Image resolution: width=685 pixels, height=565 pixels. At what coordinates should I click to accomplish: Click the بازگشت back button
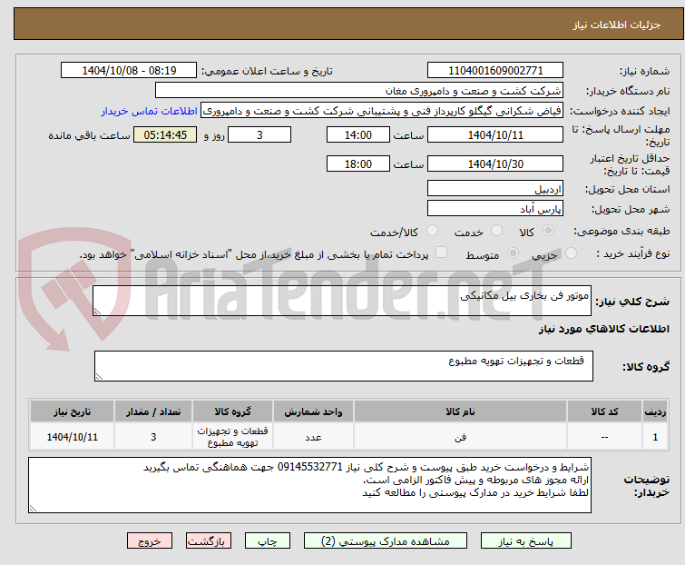(209, 541)
